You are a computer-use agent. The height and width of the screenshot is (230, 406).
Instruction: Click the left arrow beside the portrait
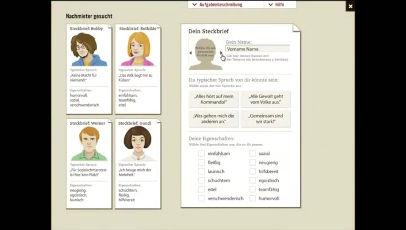(190, 53)
